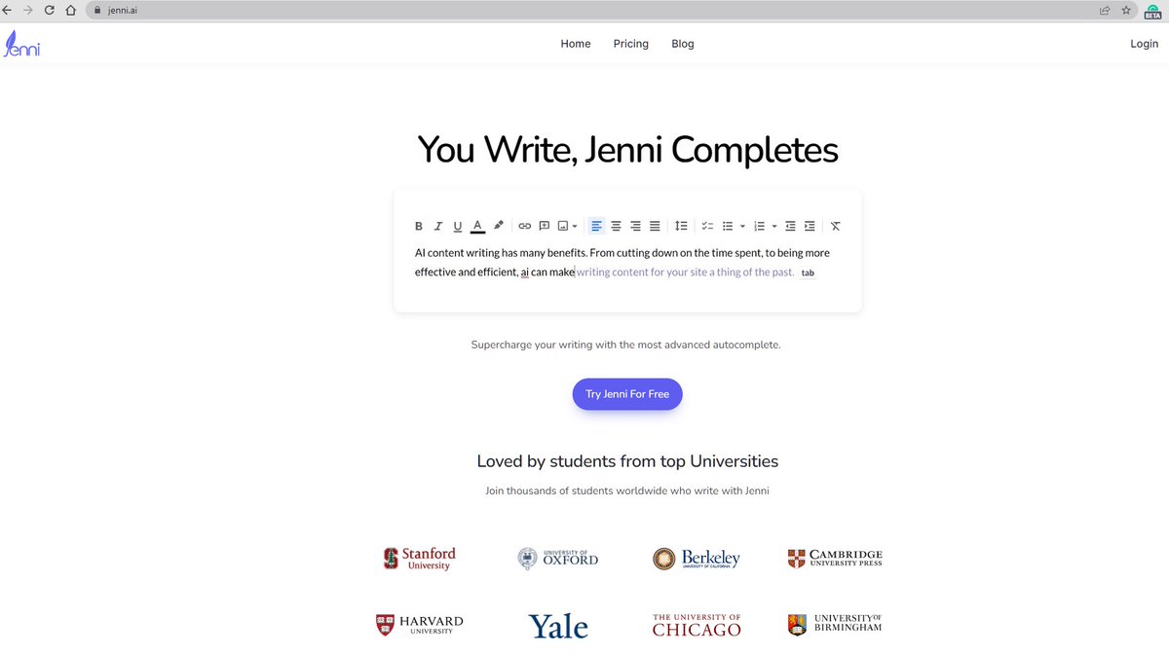Open the BETA extension icon
The image size is (1169, 655).
point(1152,11)
